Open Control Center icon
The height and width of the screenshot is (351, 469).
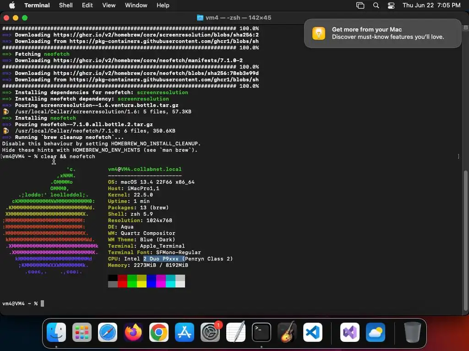391,5
